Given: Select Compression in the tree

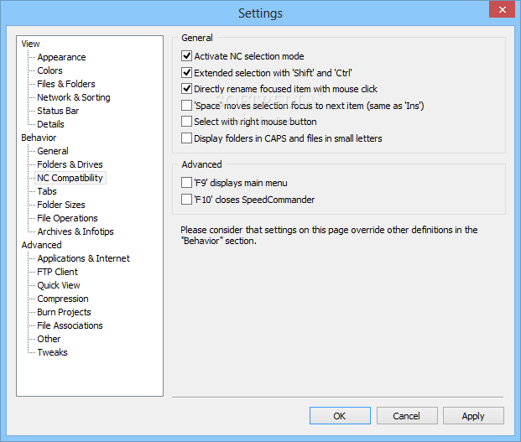Looking at the screenshot, I should tap(63, 299).
